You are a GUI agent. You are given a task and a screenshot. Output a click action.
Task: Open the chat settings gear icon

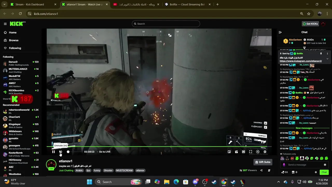tap(316, 172)
